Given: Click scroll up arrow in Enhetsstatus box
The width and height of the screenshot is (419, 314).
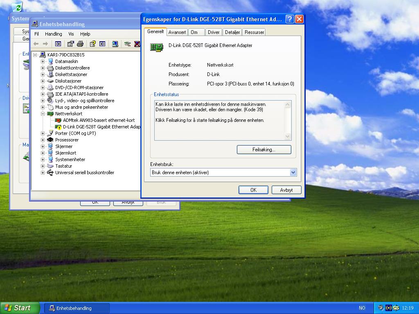Looking at the screenshot, I should (288, 104).
